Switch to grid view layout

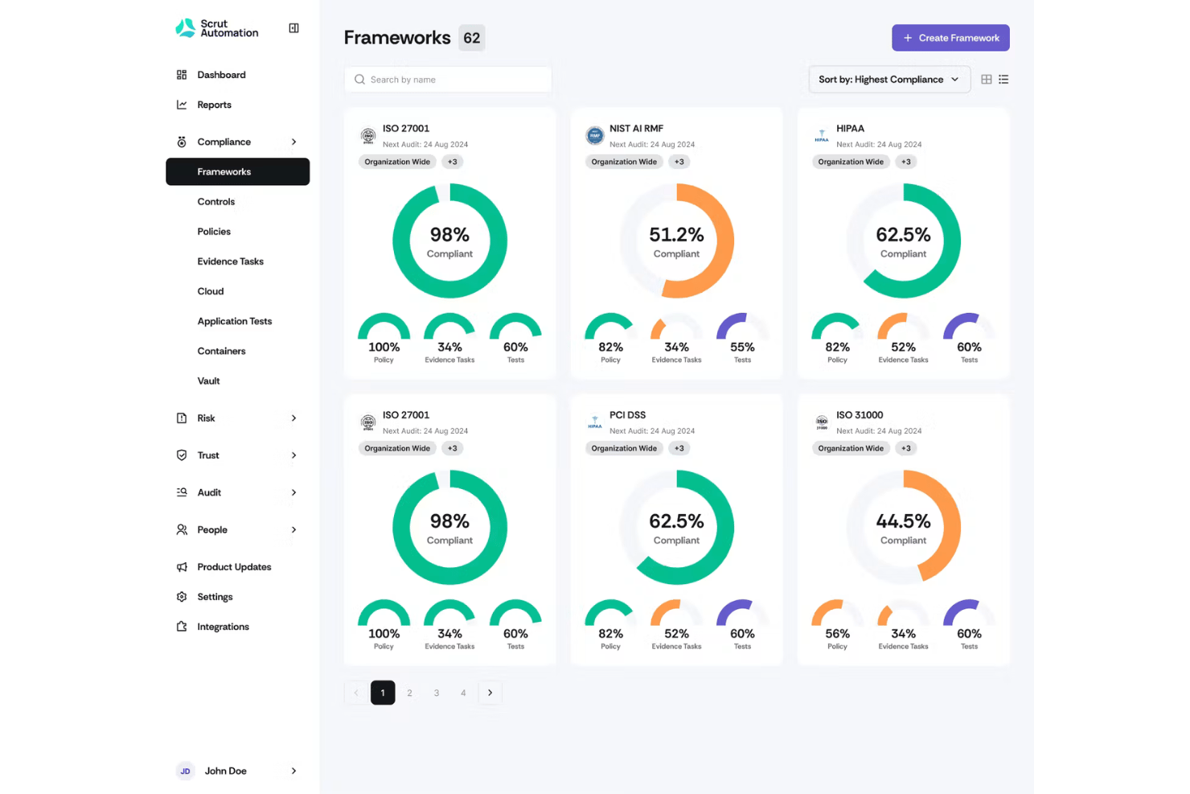(987, 80)
